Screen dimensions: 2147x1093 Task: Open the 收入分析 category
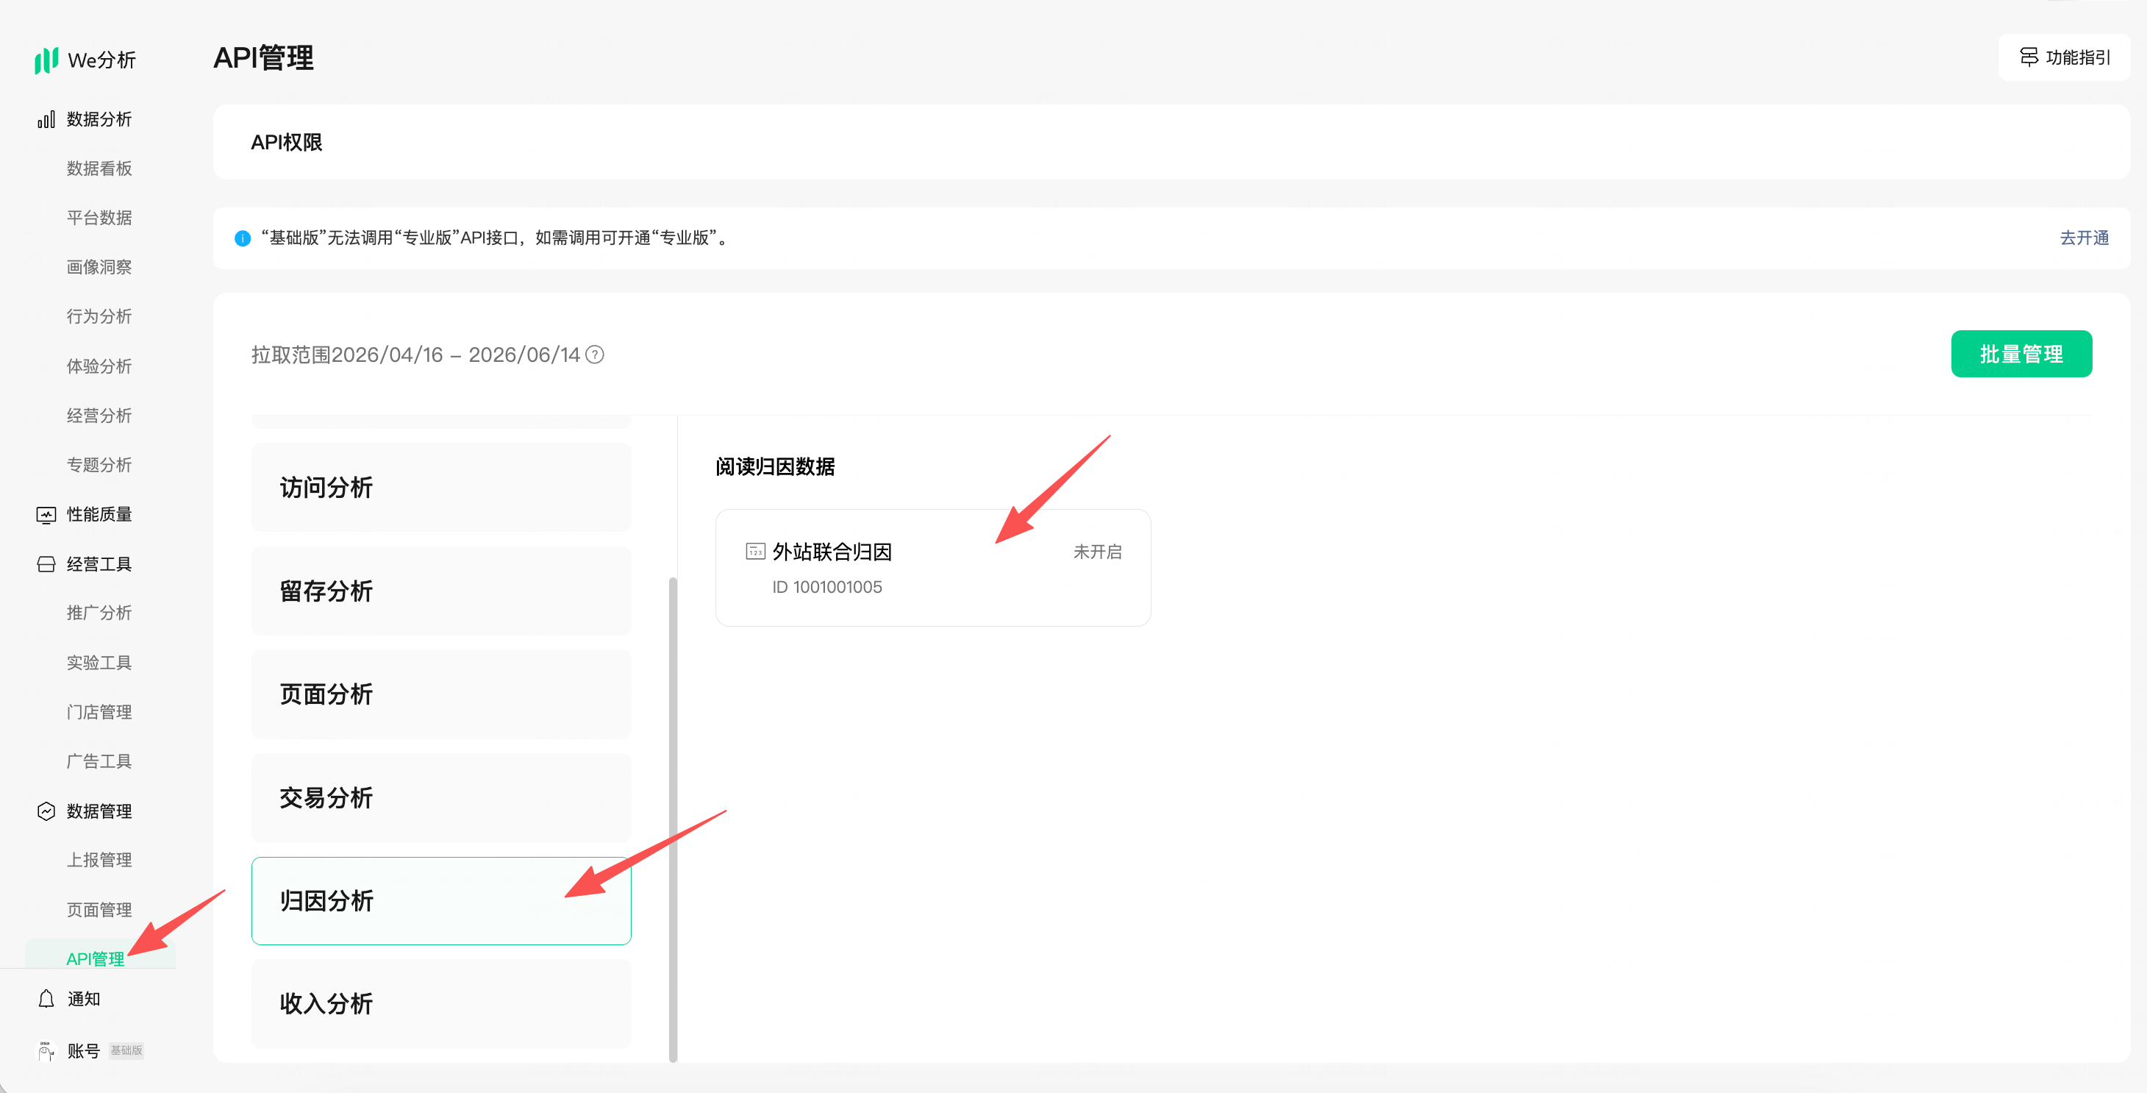[441, 1004]
